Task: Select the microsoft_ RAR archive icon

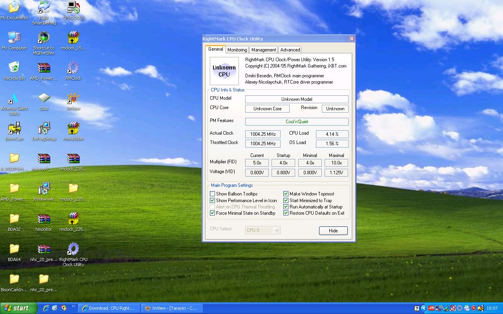Action: [44, 162]
